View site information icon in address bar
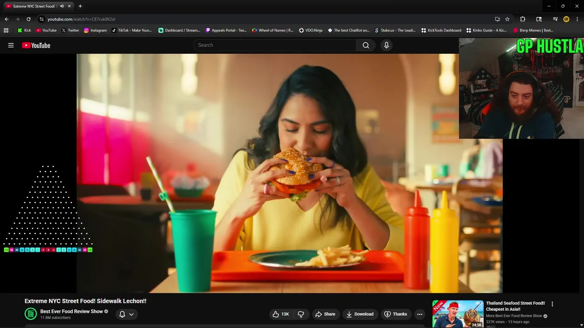584x328 pixels. (42, 19)
